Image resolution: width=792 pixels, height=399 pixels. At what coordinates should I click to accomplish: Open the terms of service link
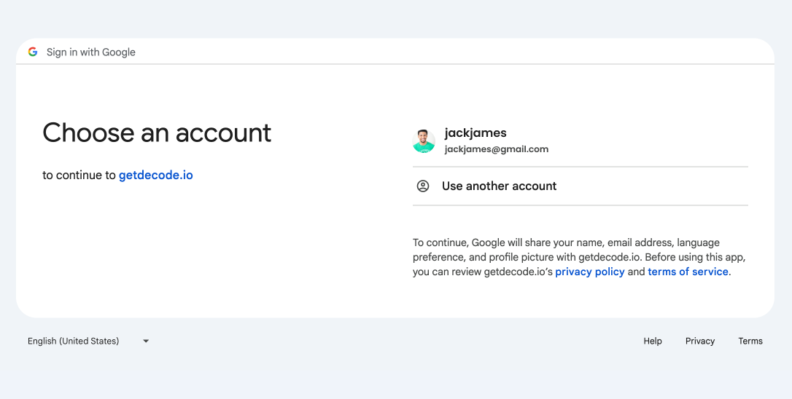688,272
